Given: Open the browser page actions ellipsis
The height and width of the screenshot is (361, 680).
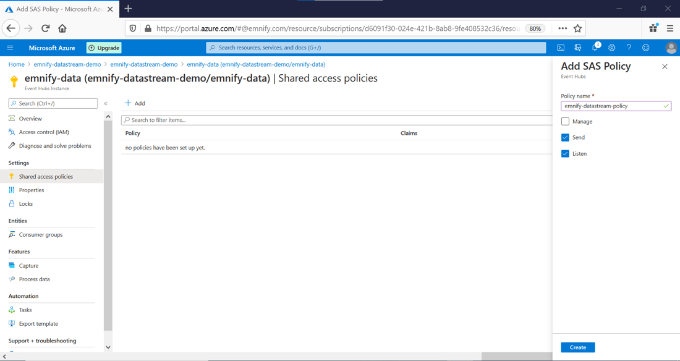Looking at the screenshot, I should click(x=563, y=28).
